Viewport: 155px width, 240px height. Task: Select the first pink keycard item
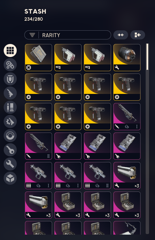point(68,146)
